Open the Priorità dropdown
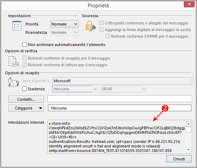Screen dimensions: 197x168 pos(64,24)
